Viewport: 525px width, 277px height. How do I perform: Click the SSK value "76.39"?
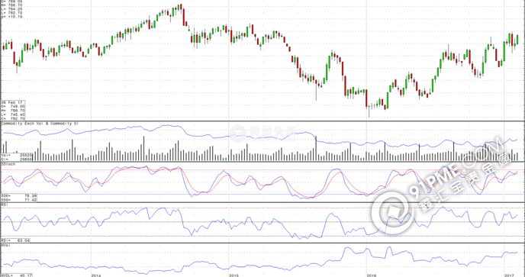[31, 195]
